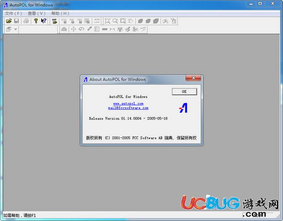
Task: Click the mail@fccsoftware.com email link
Action: pos(128,108)
